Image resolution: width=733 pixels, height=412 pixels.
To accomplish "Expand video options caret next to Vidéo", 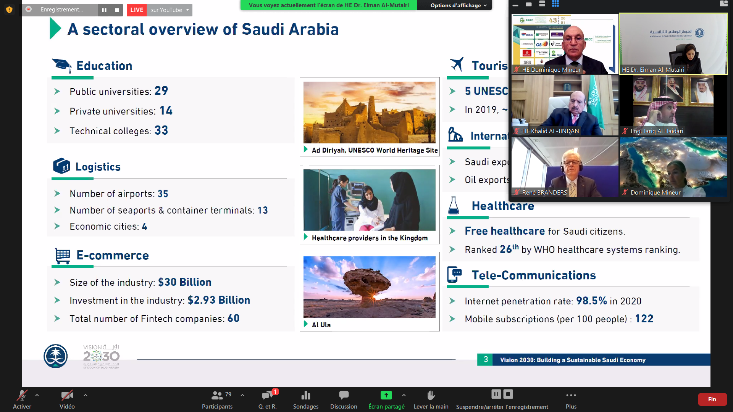I will pyautogui.click(x=86, y=395).
